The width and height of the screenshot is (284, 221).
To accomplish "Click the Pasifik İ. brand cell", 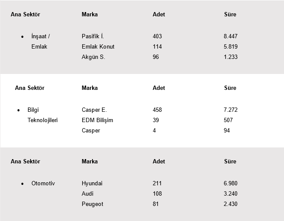I will (93, 37).
